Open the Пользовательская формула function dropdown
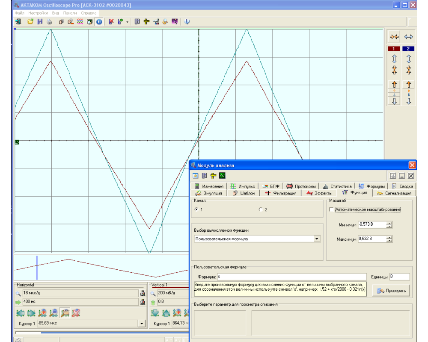The width and height of the screenshot is (428, 342). click(x=317, y=239)
